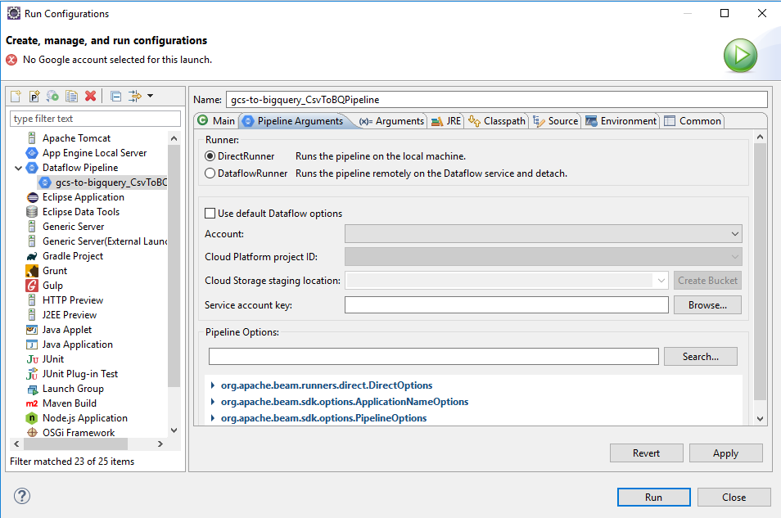Open the filter options dropdown arrow
The height and width of the screenshot is (518, 781).
point(151,96)
